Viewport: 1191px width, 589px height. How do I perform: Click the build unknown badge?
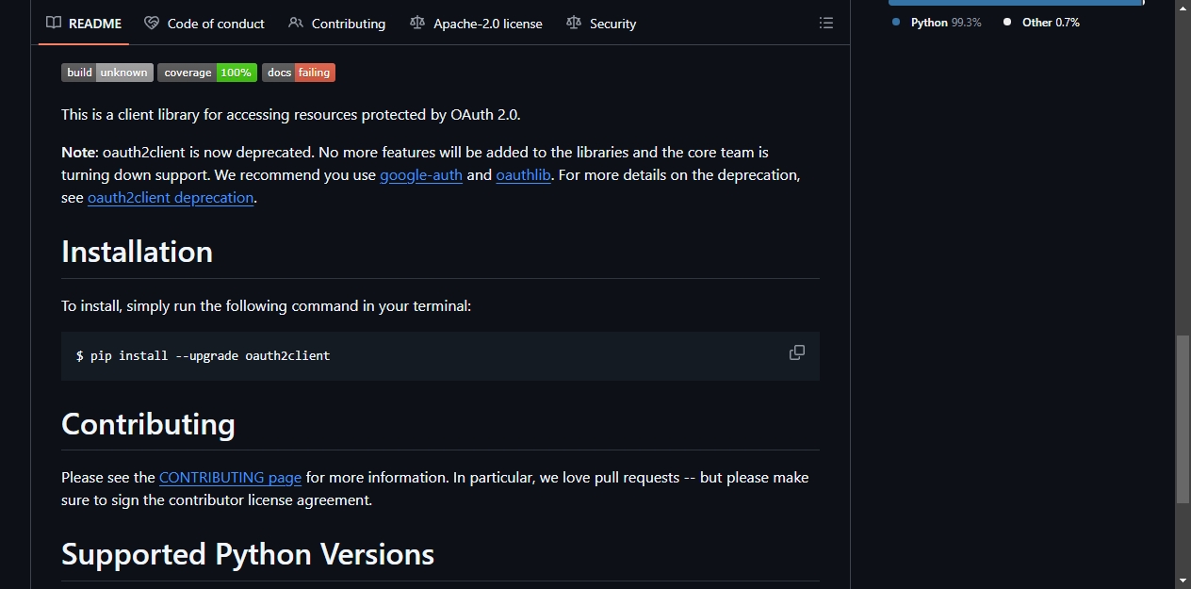[107, 73]
